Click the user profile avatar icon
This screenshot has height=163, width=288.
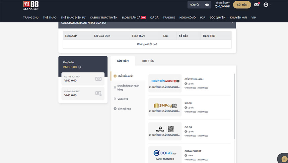[x=266, y=5]
